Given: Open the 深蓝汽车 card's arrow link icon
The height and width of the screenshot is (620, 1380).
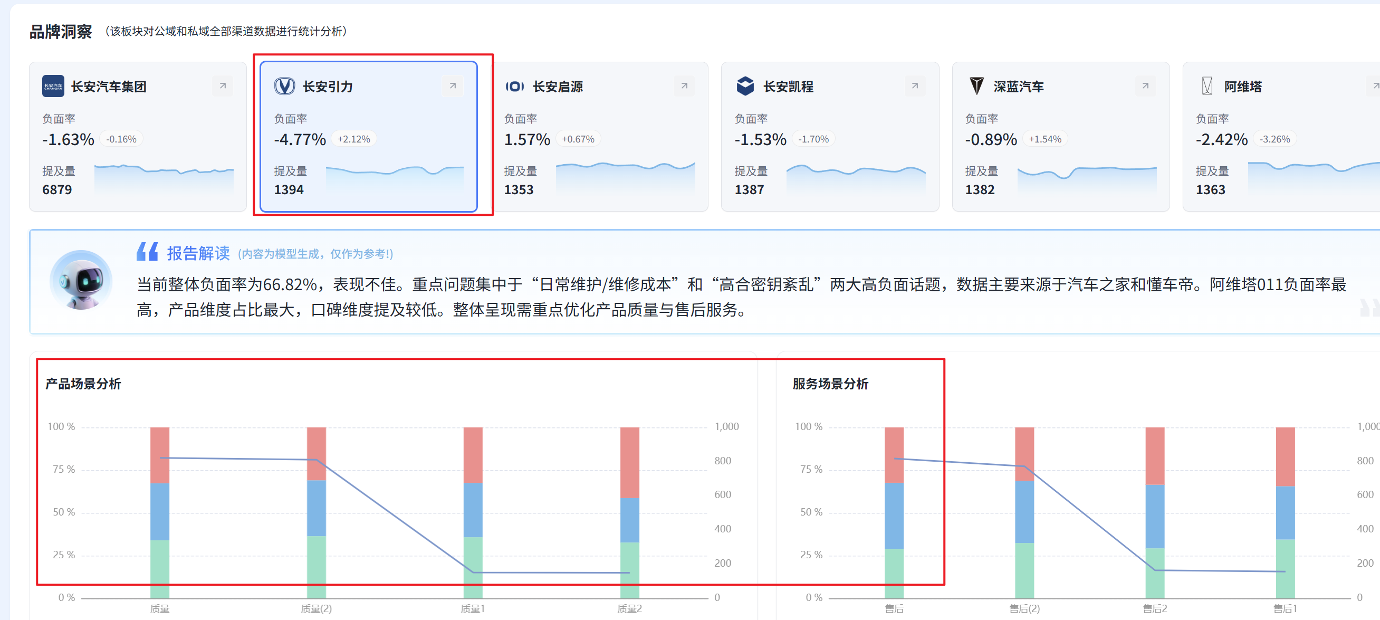Looking at the screenshot, I should point(1145,85).
